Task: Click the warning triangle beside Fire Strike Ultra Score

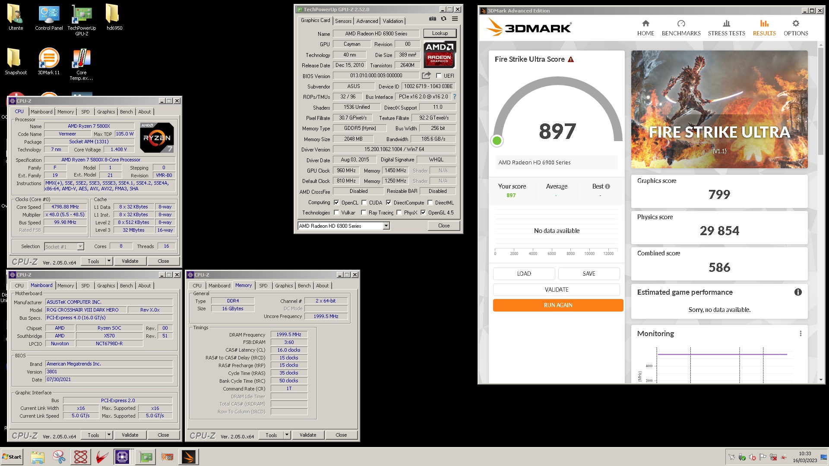Action: point(571,60)
